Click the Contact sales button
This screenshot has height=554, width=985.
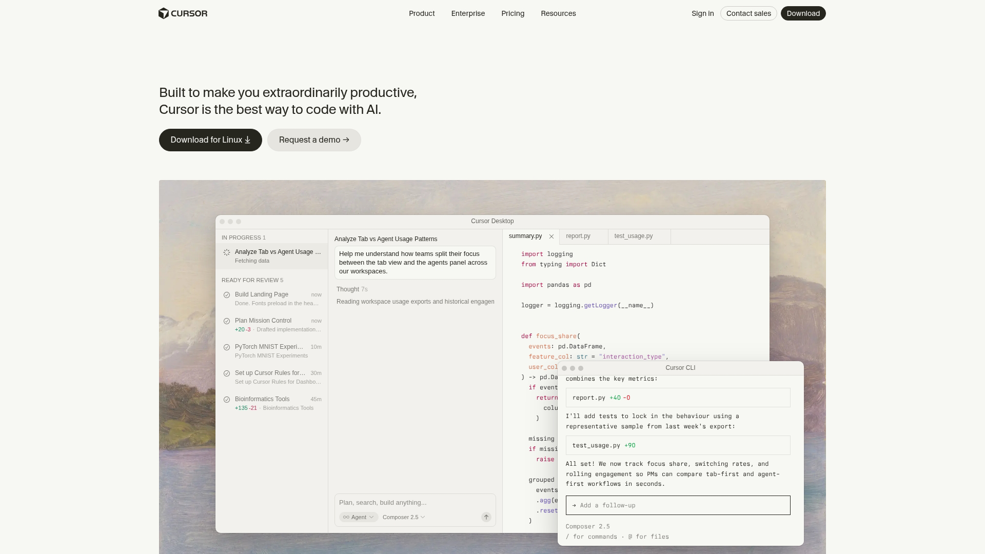(748, 13)
